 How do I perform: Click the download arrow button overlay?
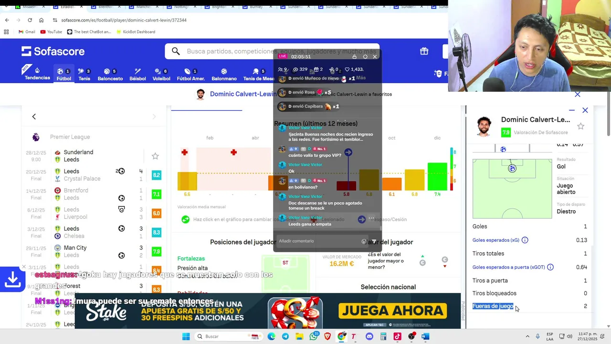click(12, 280)
